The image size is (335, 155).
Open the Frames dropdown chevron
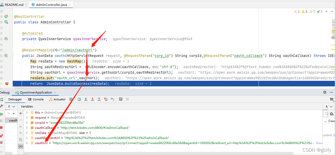pos(14,106)
